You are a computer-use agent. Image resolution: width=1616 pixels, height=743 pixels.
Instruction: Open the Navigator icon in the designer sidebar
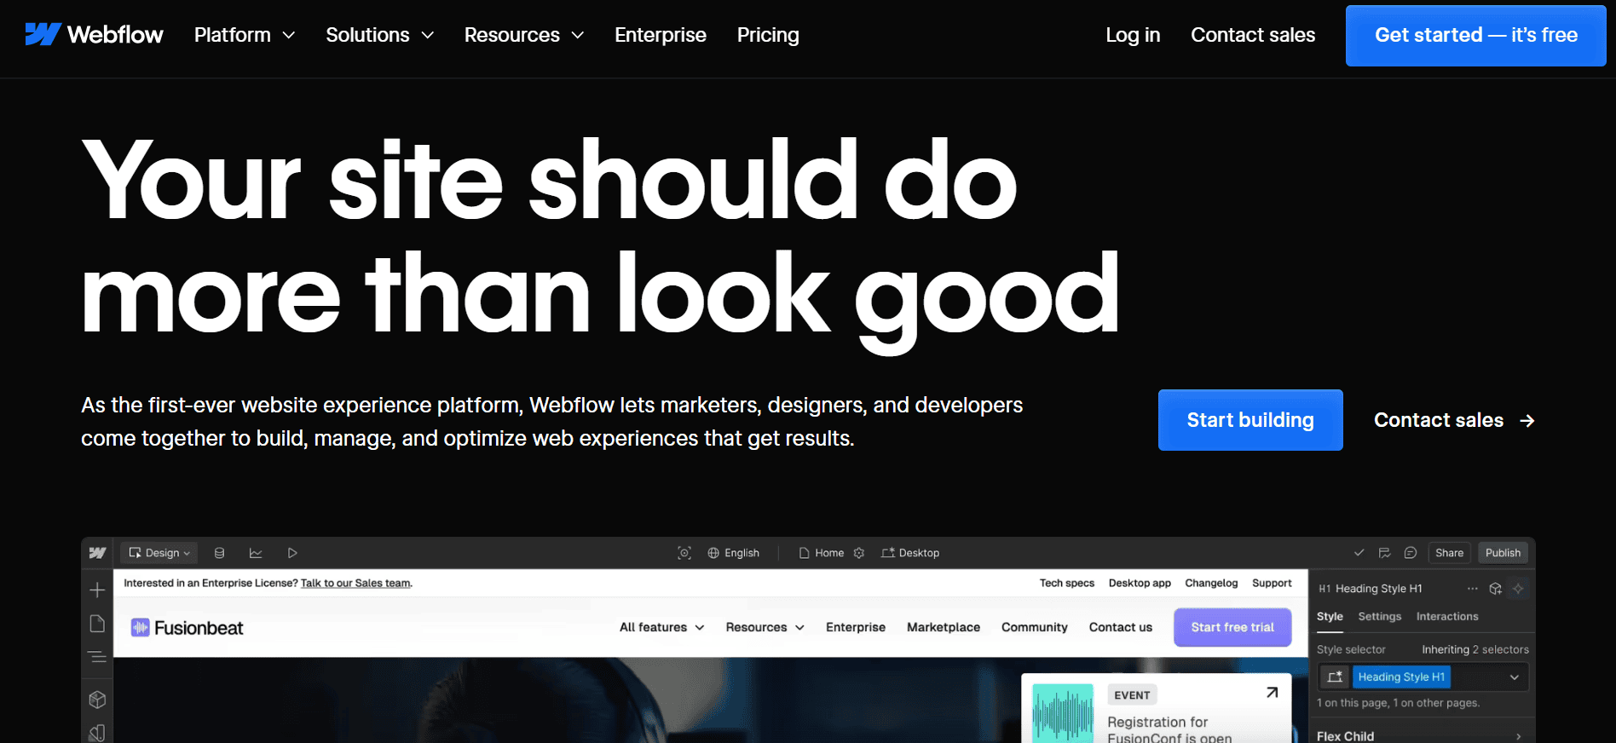[97, 657]
